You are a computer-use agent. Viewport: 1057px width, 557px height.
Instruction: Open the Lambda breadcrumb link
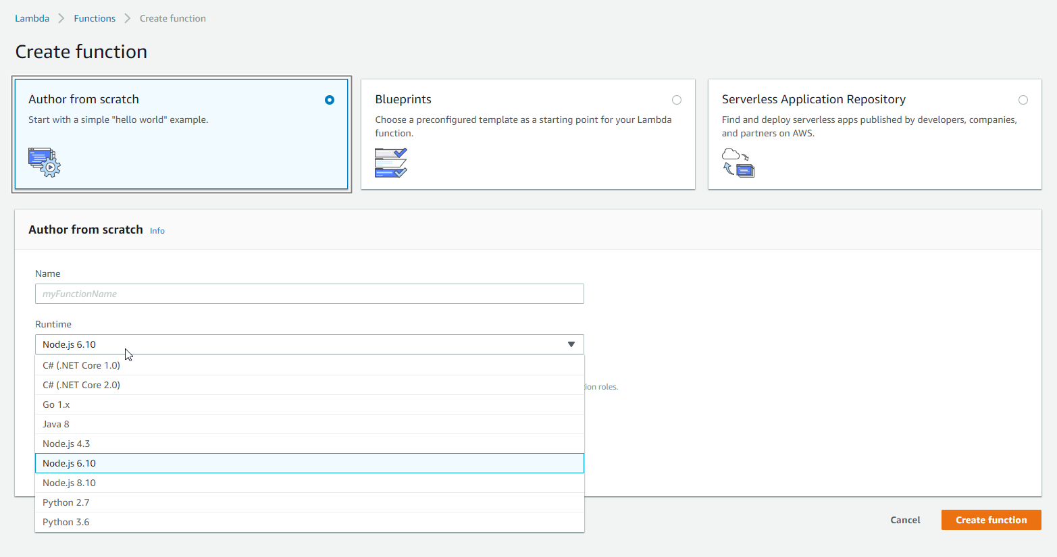(32, 18)
